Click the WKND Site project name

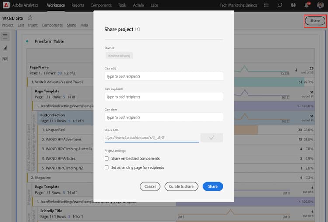pyautogui.click(x=13, y=18)
